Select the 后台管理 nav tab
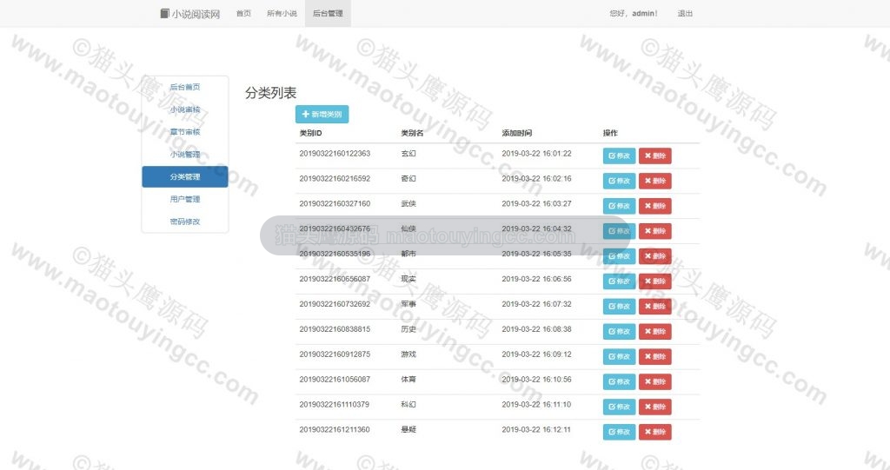 [x=328, y=14]
